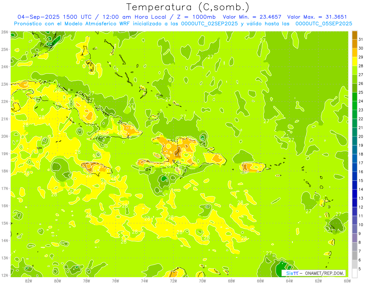Viewport: 369px width, 285px height.
Task: Click the '0000UTC_02SEP2025' initialization time
Action: [209, 24]
